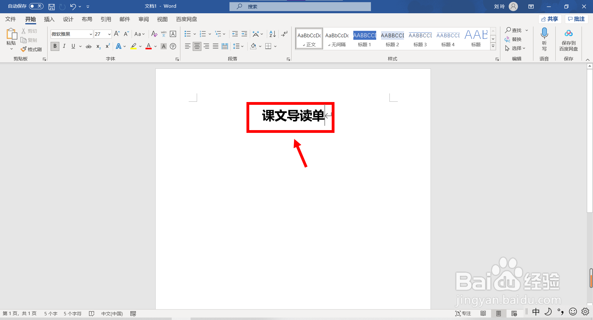This screenshot has height=320, width=593.
Task: Click the Paste clipboard icon
Action: (x=11, y=34)
